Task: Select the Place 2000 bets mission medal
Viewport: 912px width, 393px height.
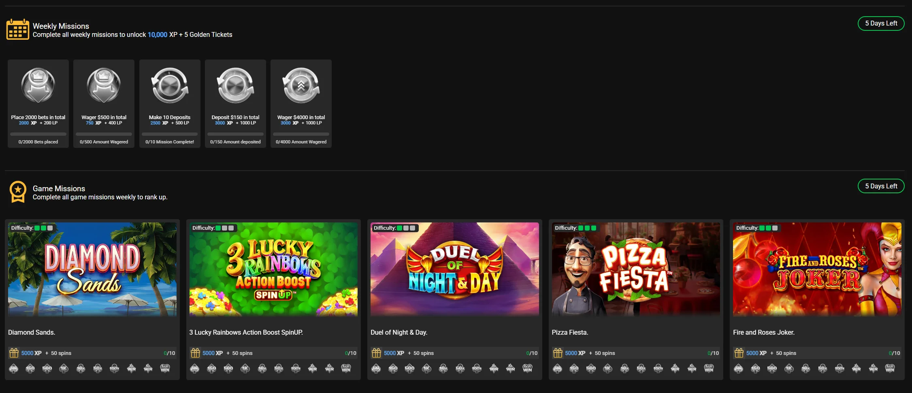Action: point(38,85)
